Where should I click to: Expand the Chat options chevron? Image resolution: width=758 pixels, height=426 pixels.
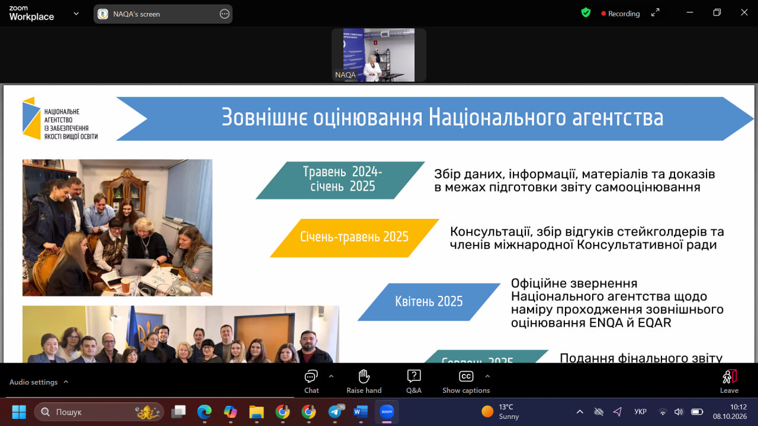330,376
